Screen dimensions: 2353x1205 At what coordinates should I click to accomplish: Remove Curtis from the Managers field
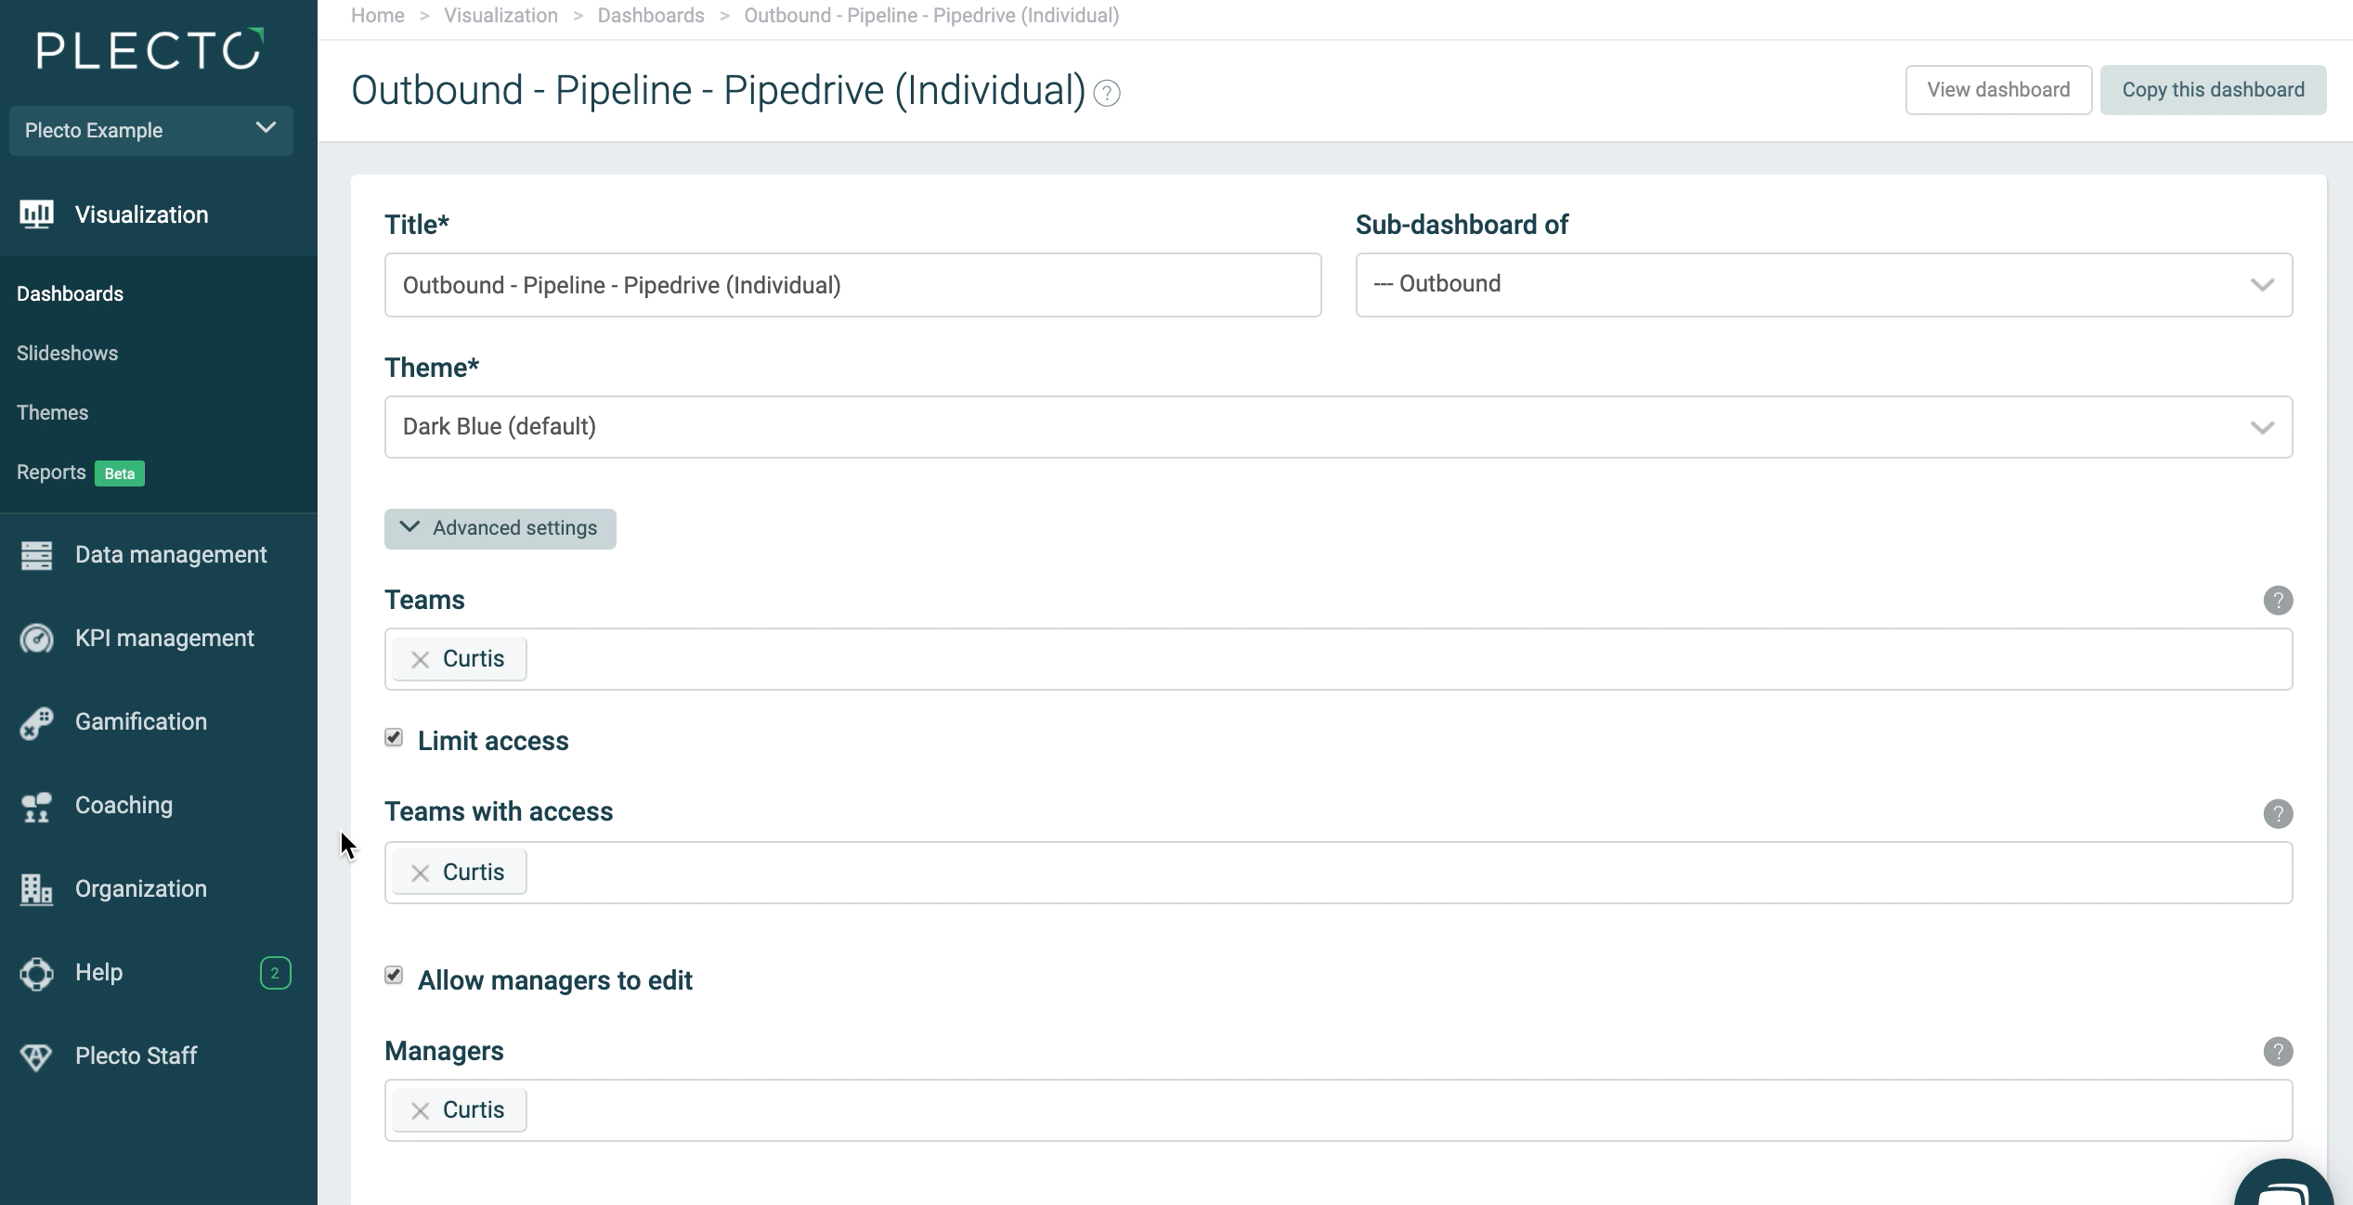pyautogui.click(x=421, y=1110)
